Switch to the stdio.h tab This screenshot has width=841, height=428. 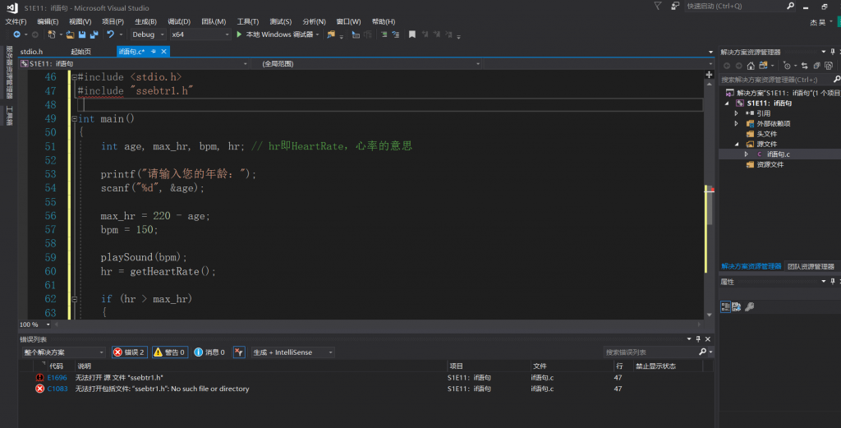click(32, 52)
